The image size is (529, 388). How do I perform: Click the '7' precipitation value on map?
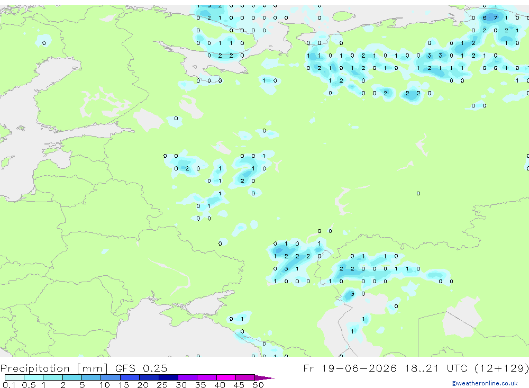(495, 17)
